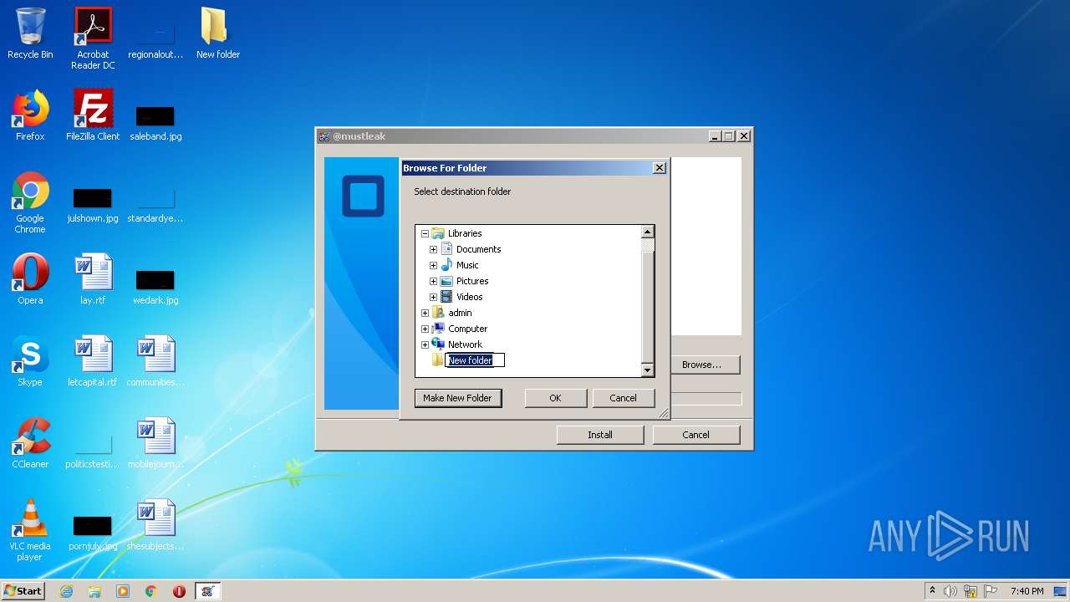Expand the Videos library node
Viewport: 1070px width, 602px height.
click(433, 297)
